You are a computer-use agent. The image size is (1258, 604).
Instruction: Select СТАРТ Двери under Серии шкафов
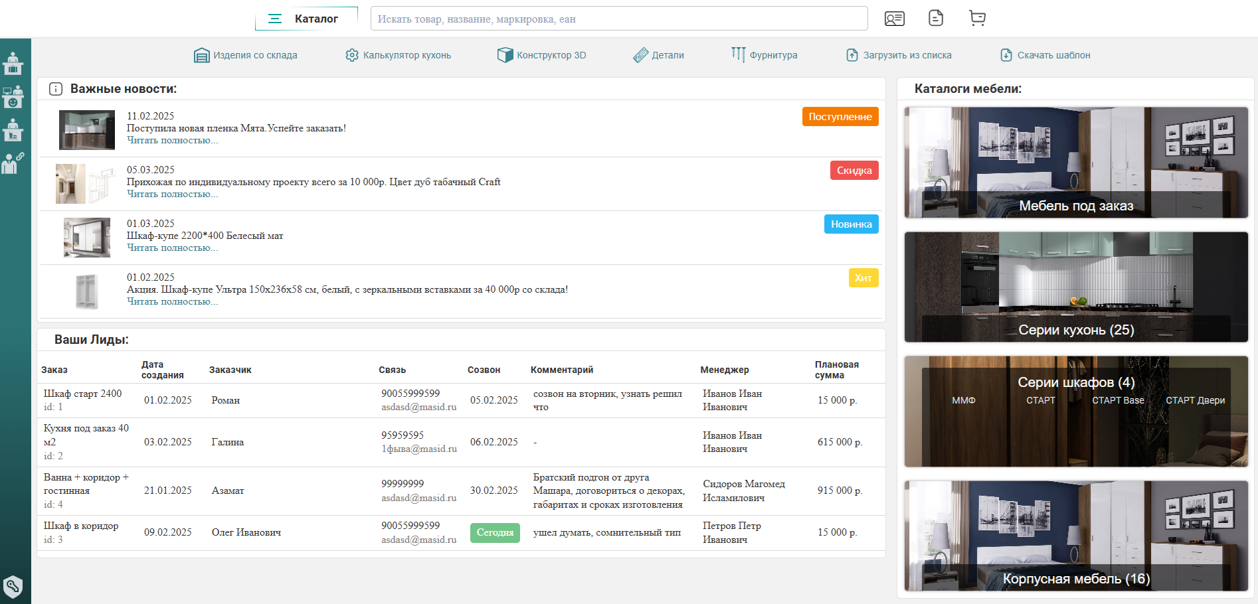coord(1196,400)
